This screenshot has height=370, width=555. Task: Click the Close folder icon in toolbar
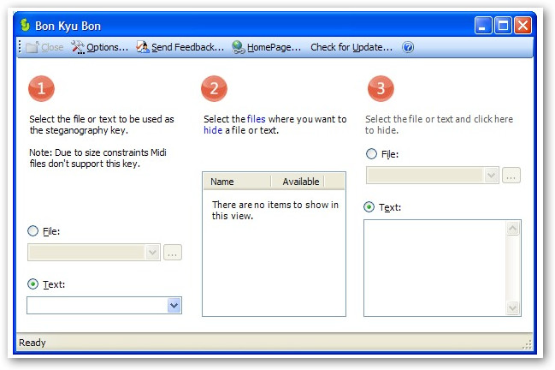[32, 47]
